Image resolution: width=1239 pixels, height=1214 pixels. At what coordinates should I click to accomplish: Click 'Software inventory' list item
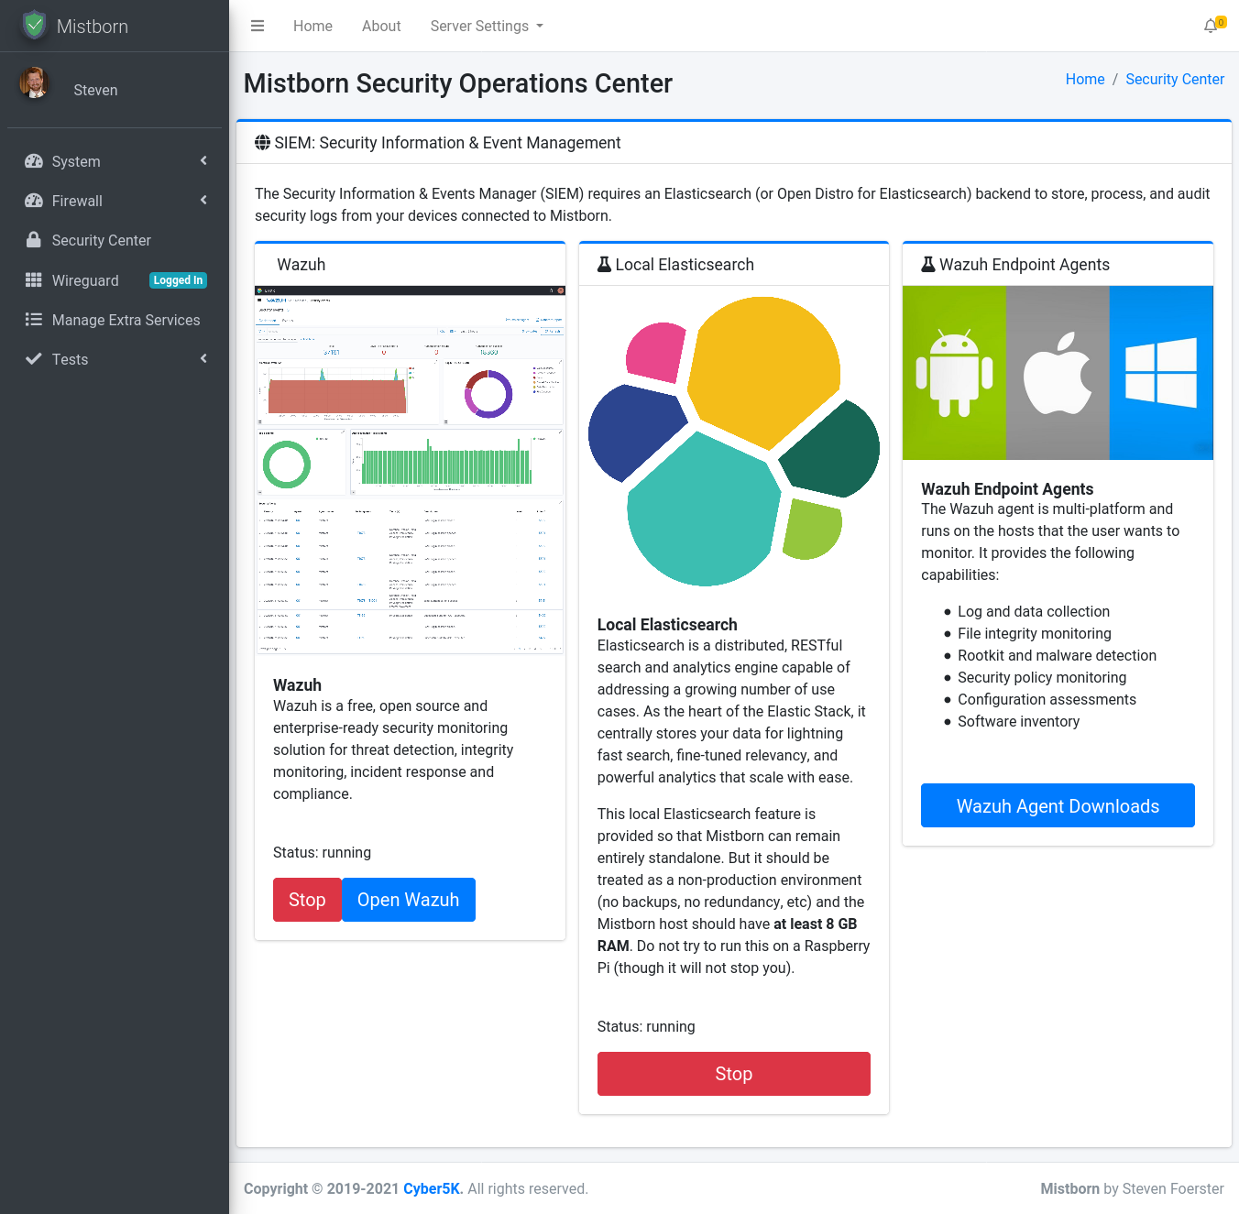point(1018,721)
